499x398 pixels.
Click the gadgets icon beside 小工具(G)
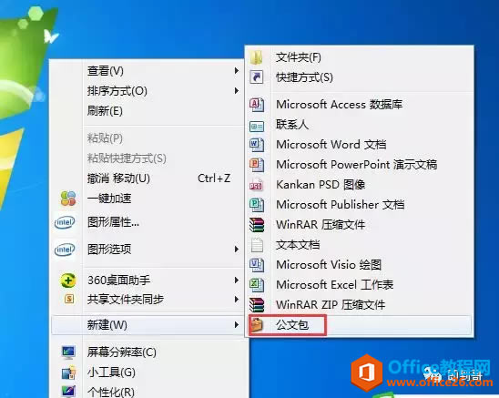click(x=68, y=372)
